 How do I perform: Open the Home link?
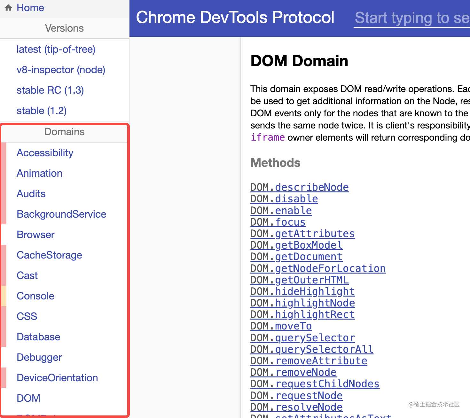30,8
